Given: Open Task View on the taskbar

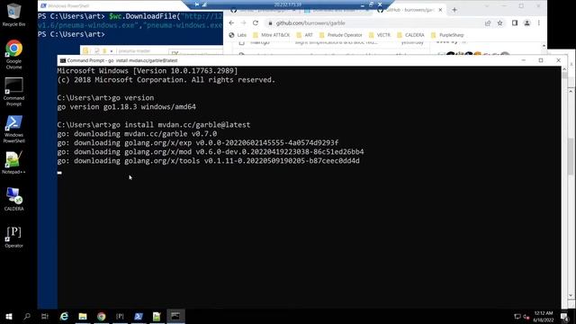Looking at the screenshot, I should [45, 316].
